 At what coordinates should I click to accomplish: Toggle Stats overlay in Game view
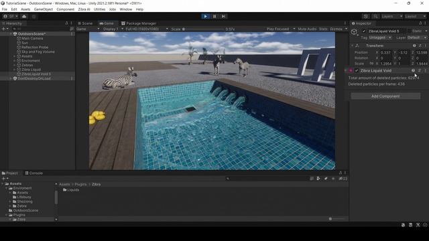pyautogui.click(x=323, y=29)
